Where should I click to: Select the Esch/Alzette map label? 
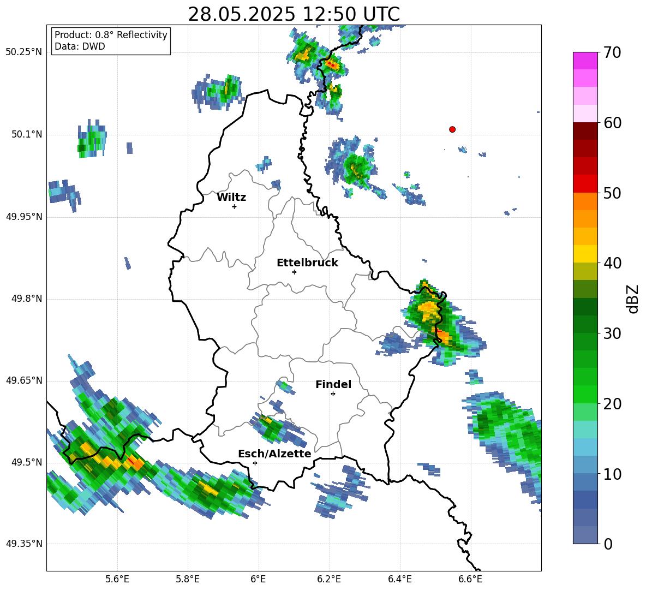click(x=274, y=454)
